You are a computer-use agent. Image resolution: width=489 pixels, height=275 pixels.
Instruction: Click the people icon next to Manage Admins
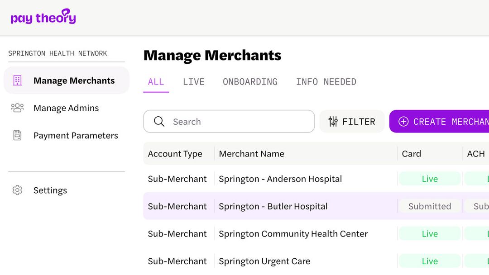click(17, 108)
